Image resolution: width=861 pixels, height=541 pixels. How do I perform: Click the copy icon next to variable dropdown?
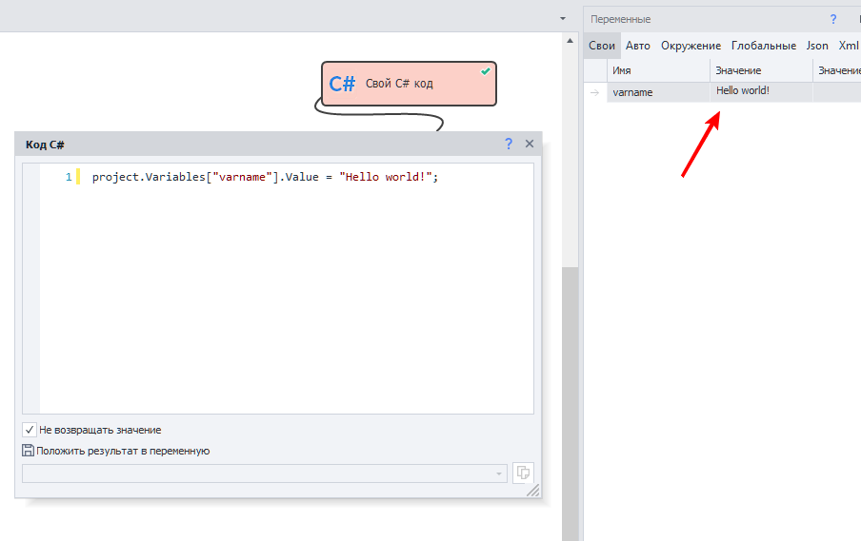523,473
